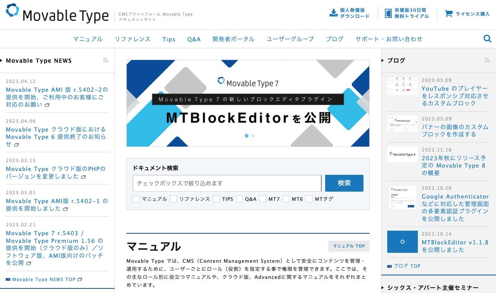Open Movable Type 8 の概要 blog post
Image resolution: width=496 pixels, height=293 pixels.
click(454, 166)
